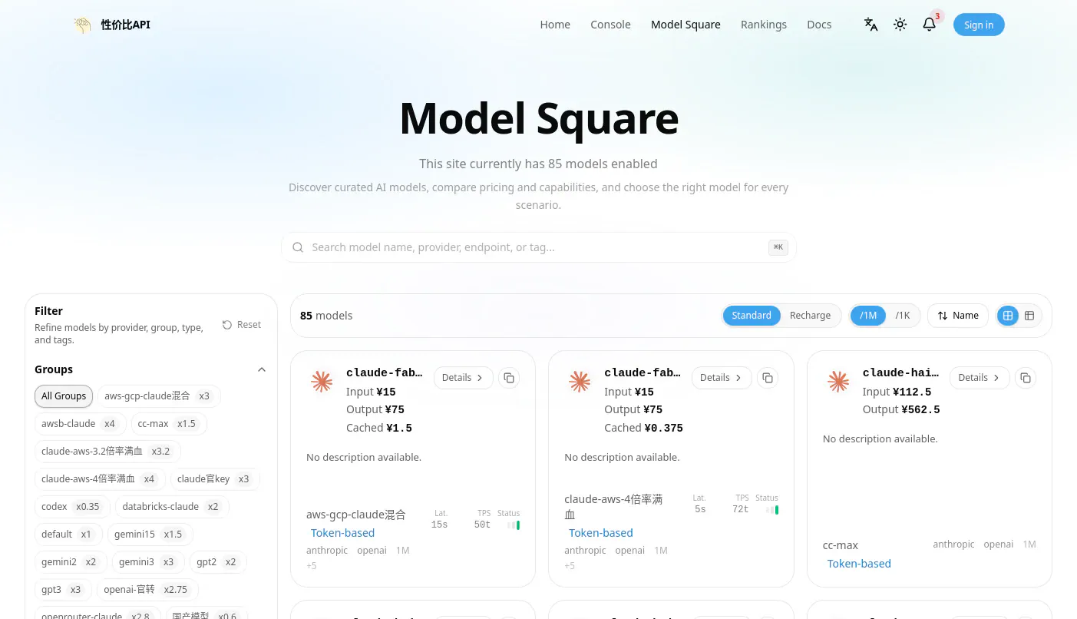Image resolution: width=1077 pixels, height=619 pixels.
Task: Click the site logo icon
Action: pos(82,25)
